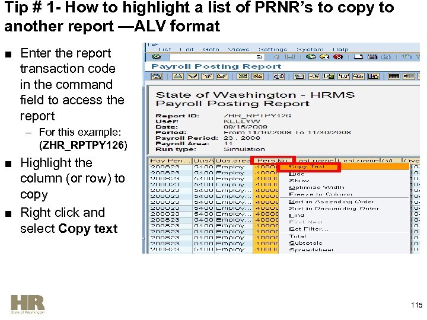Click the Select Layout icon

409,76
